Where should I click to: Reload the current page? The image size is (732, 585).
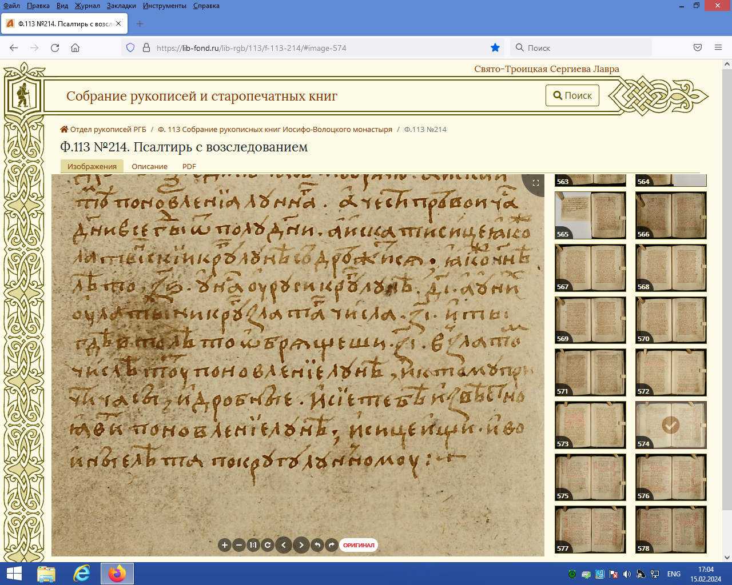[x=55, y=48]
